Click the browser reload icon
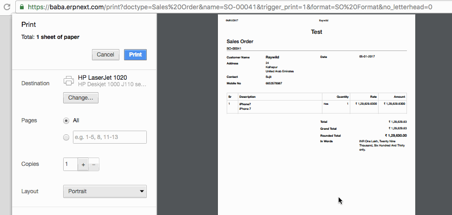The image size is (452, 215). point(7,6)
